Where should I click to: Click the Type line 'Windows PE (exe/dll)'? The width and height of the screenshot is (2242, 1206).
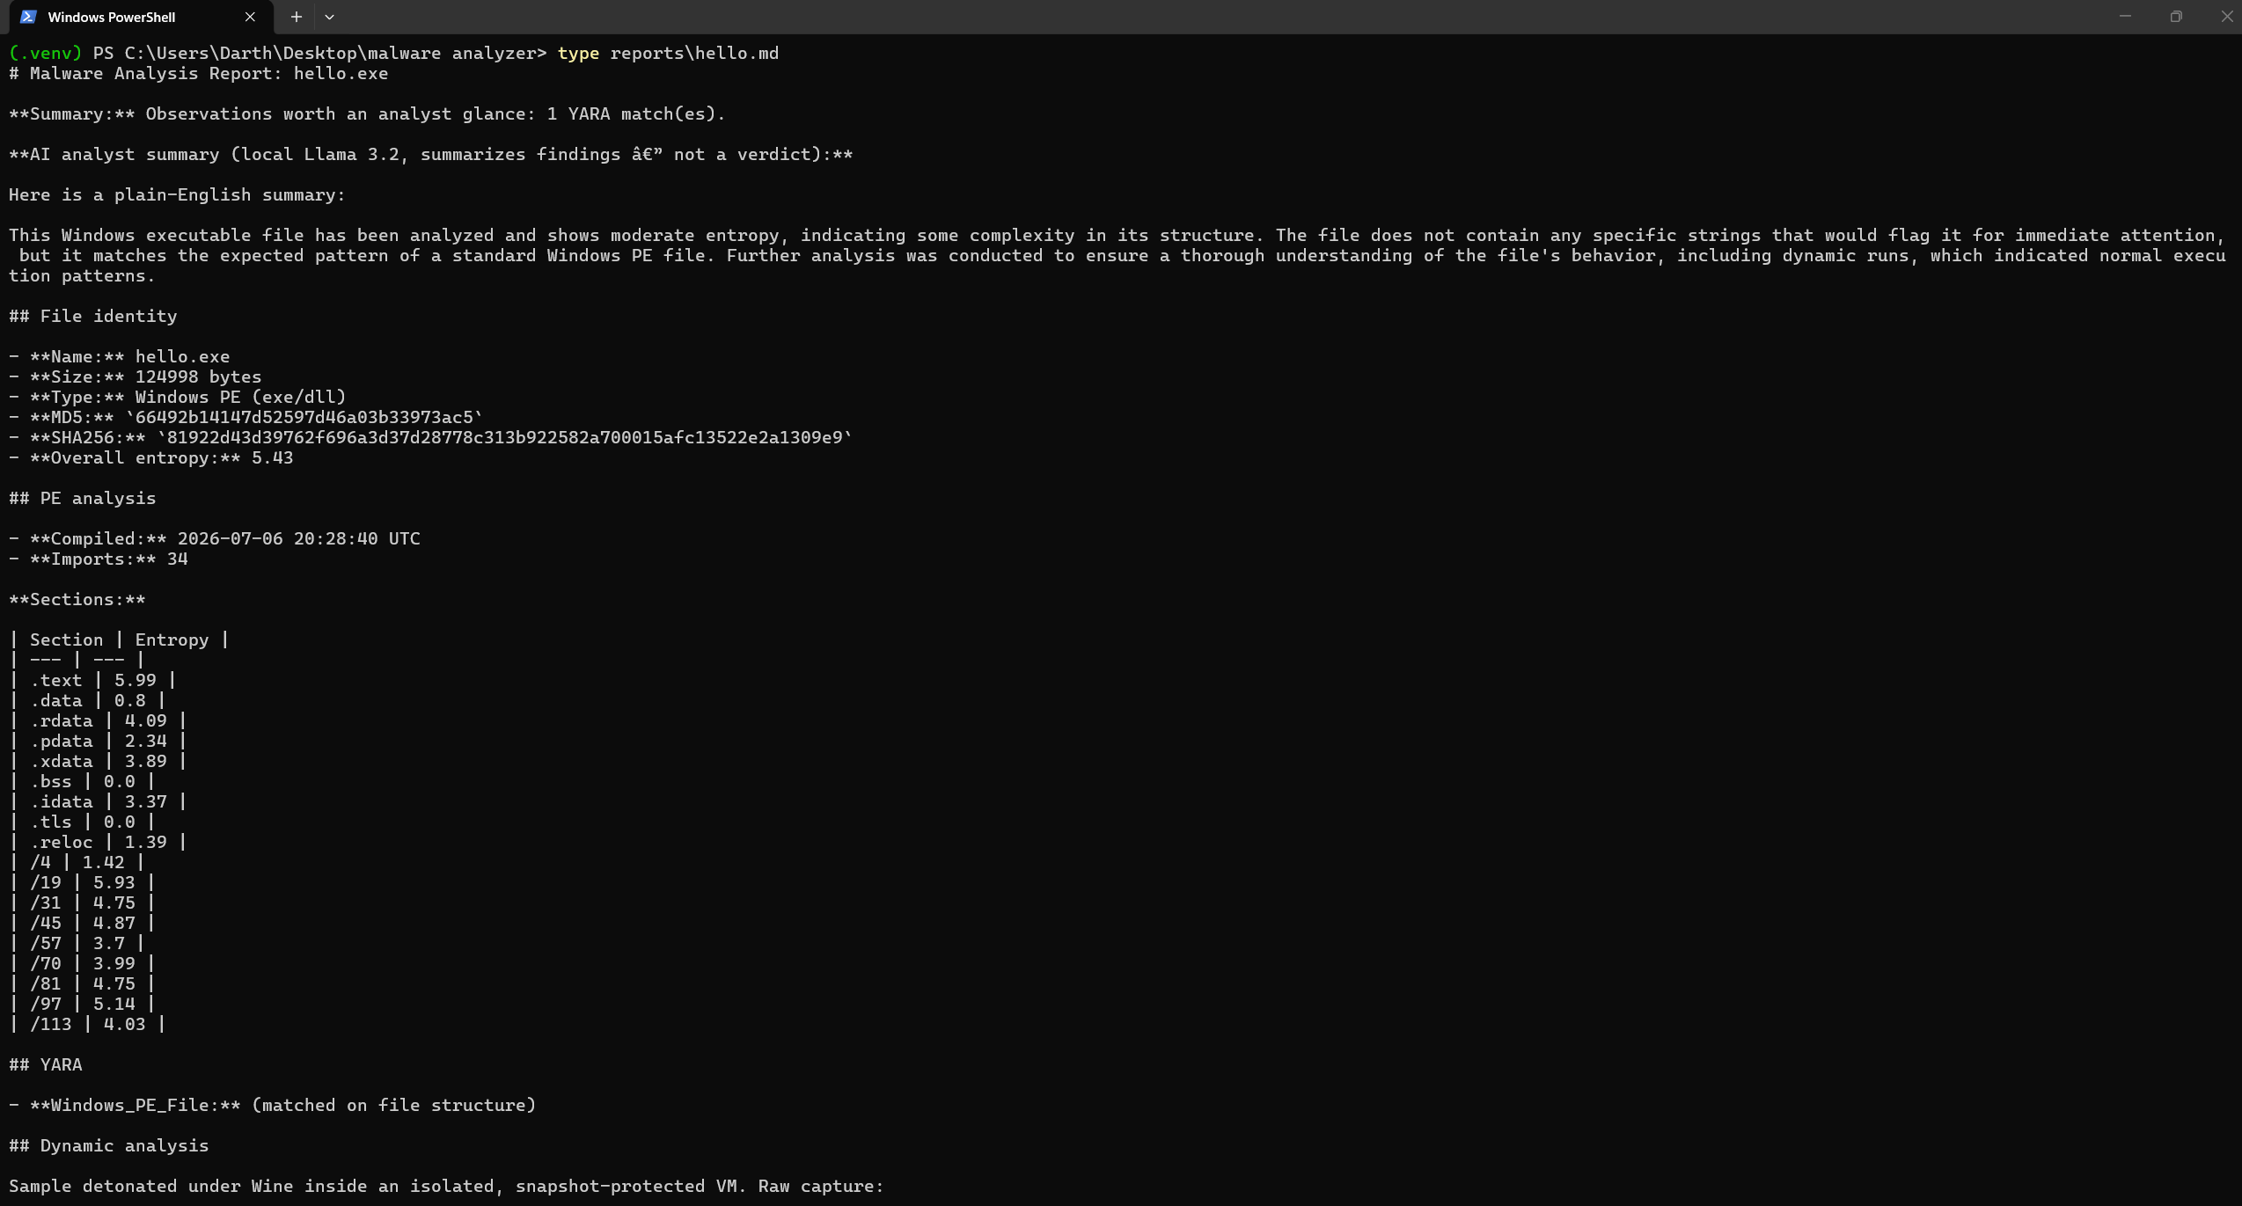178,398
